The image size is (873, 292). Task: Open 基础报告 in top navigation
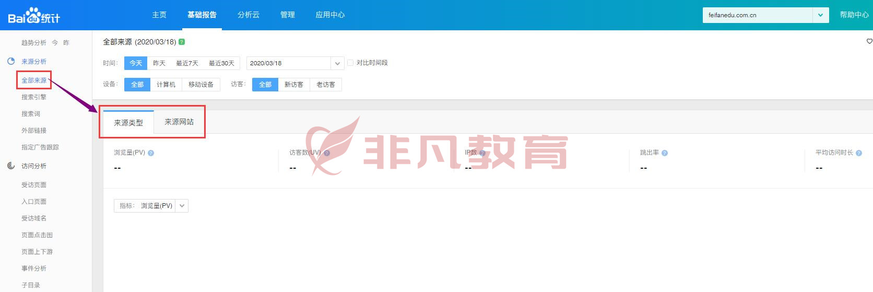(x=202, y=15)
